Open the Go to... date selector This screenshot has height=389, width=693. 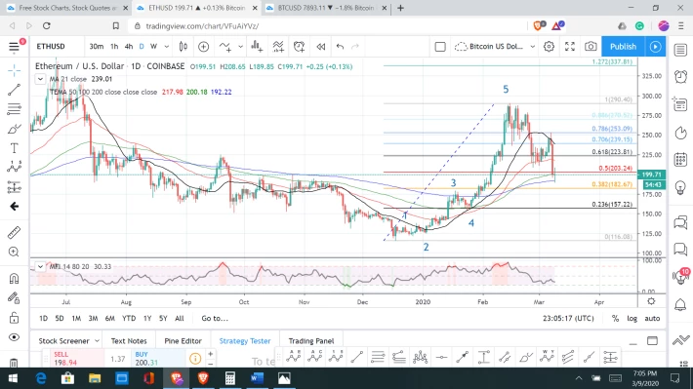[215, 319]
